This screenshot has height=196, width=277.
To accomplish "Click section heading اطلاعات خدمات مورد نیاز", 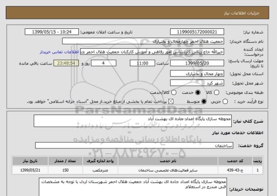I will pos(238,133).
